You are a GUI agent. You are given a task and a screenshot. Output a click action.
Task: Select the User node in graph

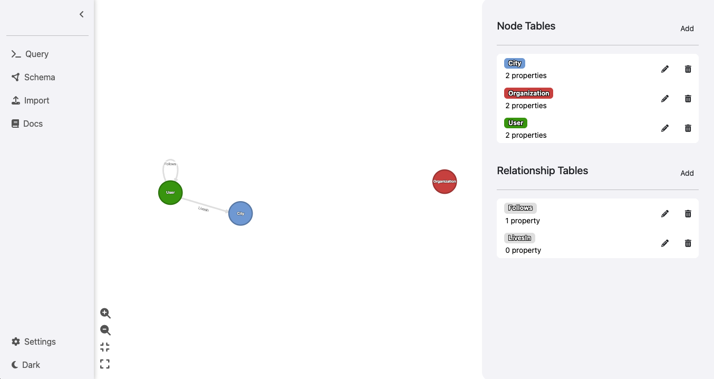(170, 193)
